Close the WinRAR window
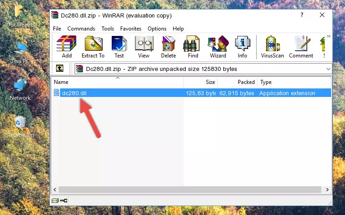This screenshot has width=345, height=215. [322, 15]
